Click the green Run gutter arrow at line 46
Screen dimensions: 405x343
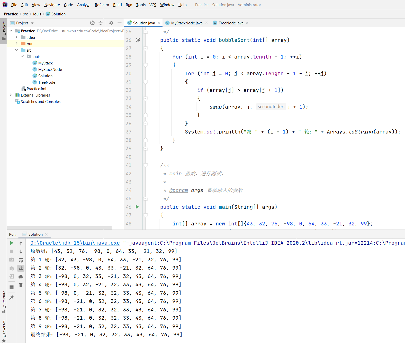pyautogui.click(x=137, y=207)
